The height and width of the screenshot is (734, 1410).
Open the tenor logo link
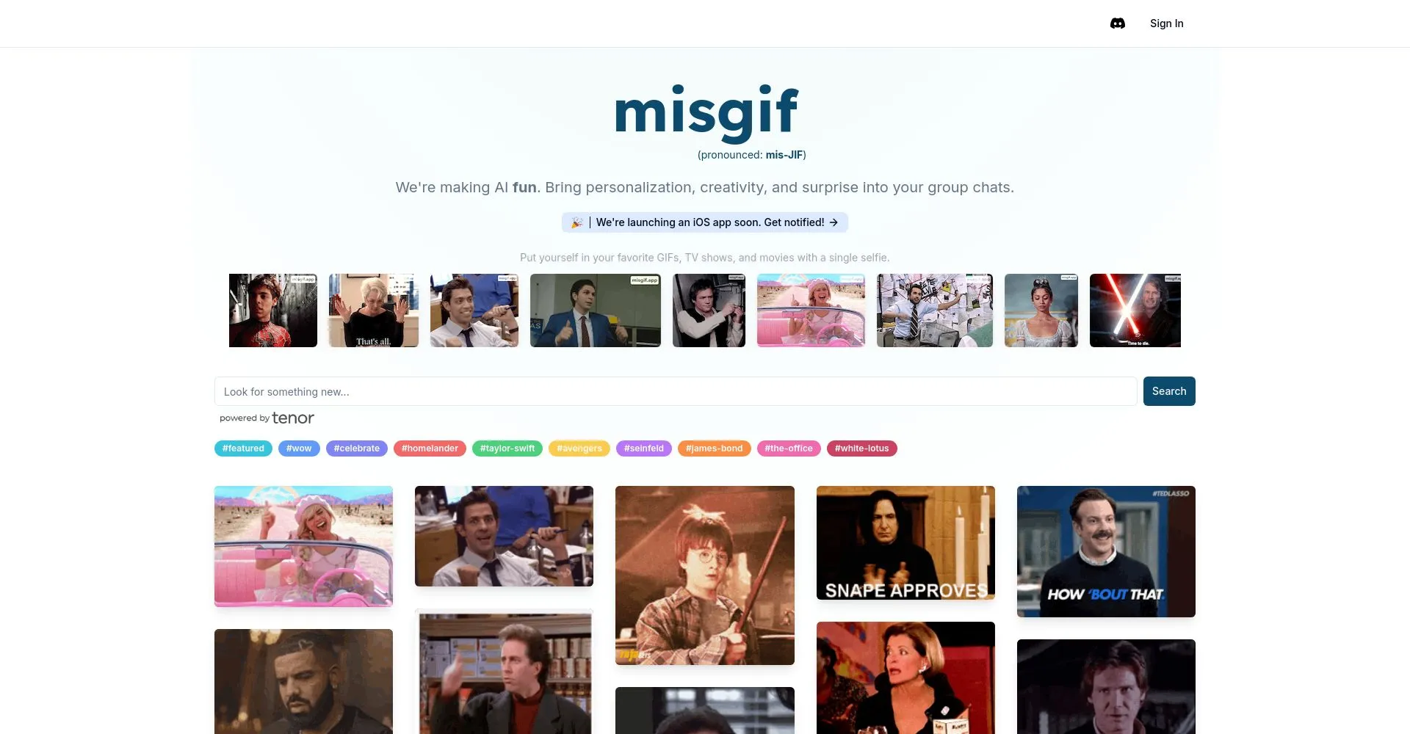(x=293, y=418)
